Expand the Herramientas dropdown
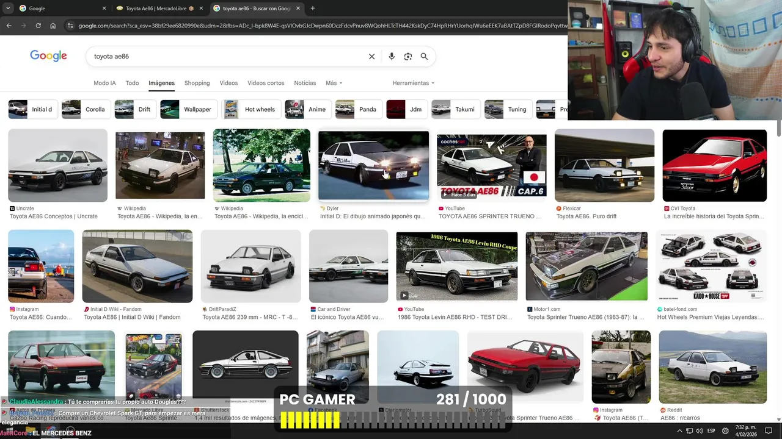The width and height of the screenshot is (782, 439). pyautogui.click(x=413, y=83)
